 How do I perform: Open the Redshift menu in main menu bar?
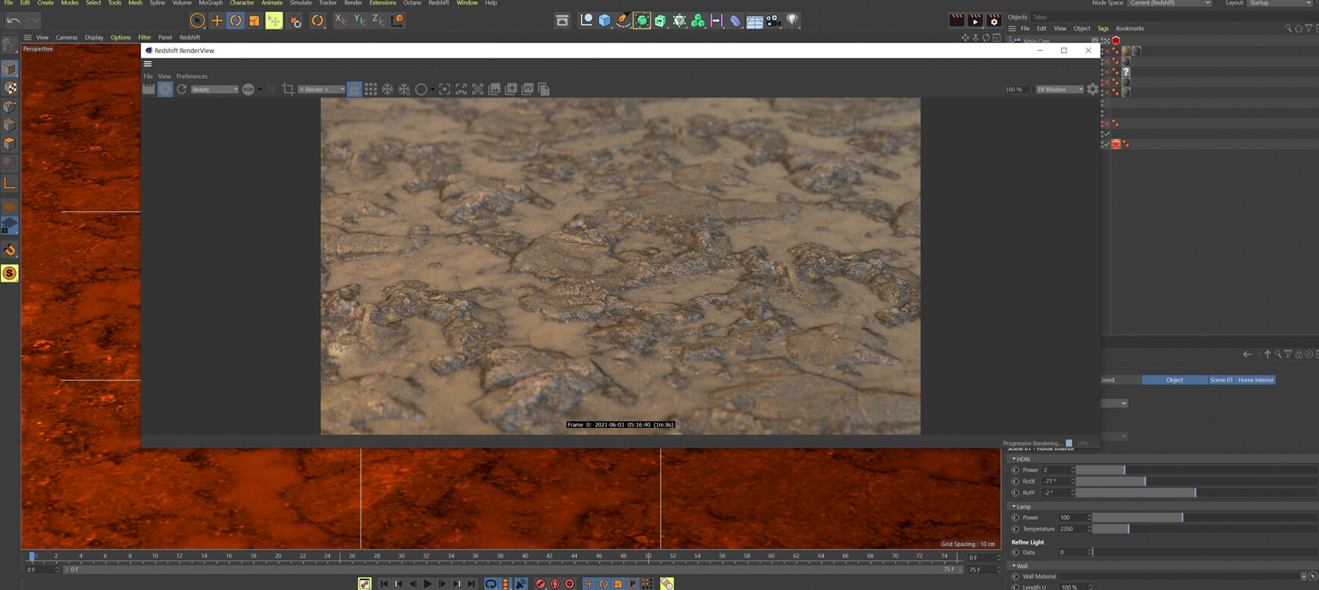click(438, 3)
